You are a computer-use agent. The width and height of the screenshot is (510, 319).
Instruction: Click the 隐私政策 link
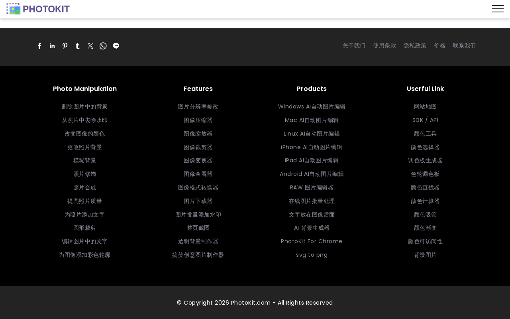415,46
